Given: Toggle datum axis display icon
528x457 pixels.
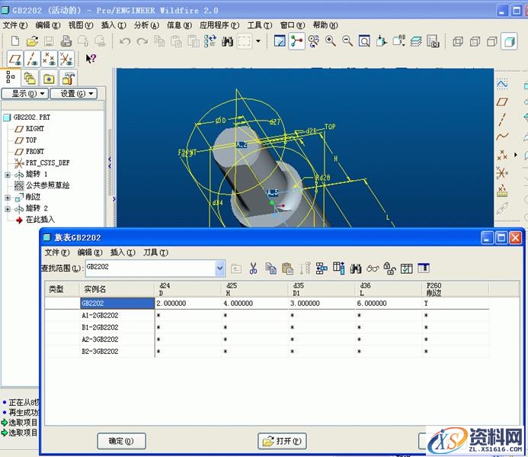Looking at the screenshot, I should [32, 59].
